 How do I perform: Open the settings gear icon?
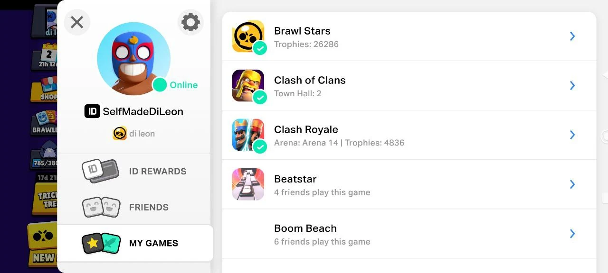coord(190,22)
